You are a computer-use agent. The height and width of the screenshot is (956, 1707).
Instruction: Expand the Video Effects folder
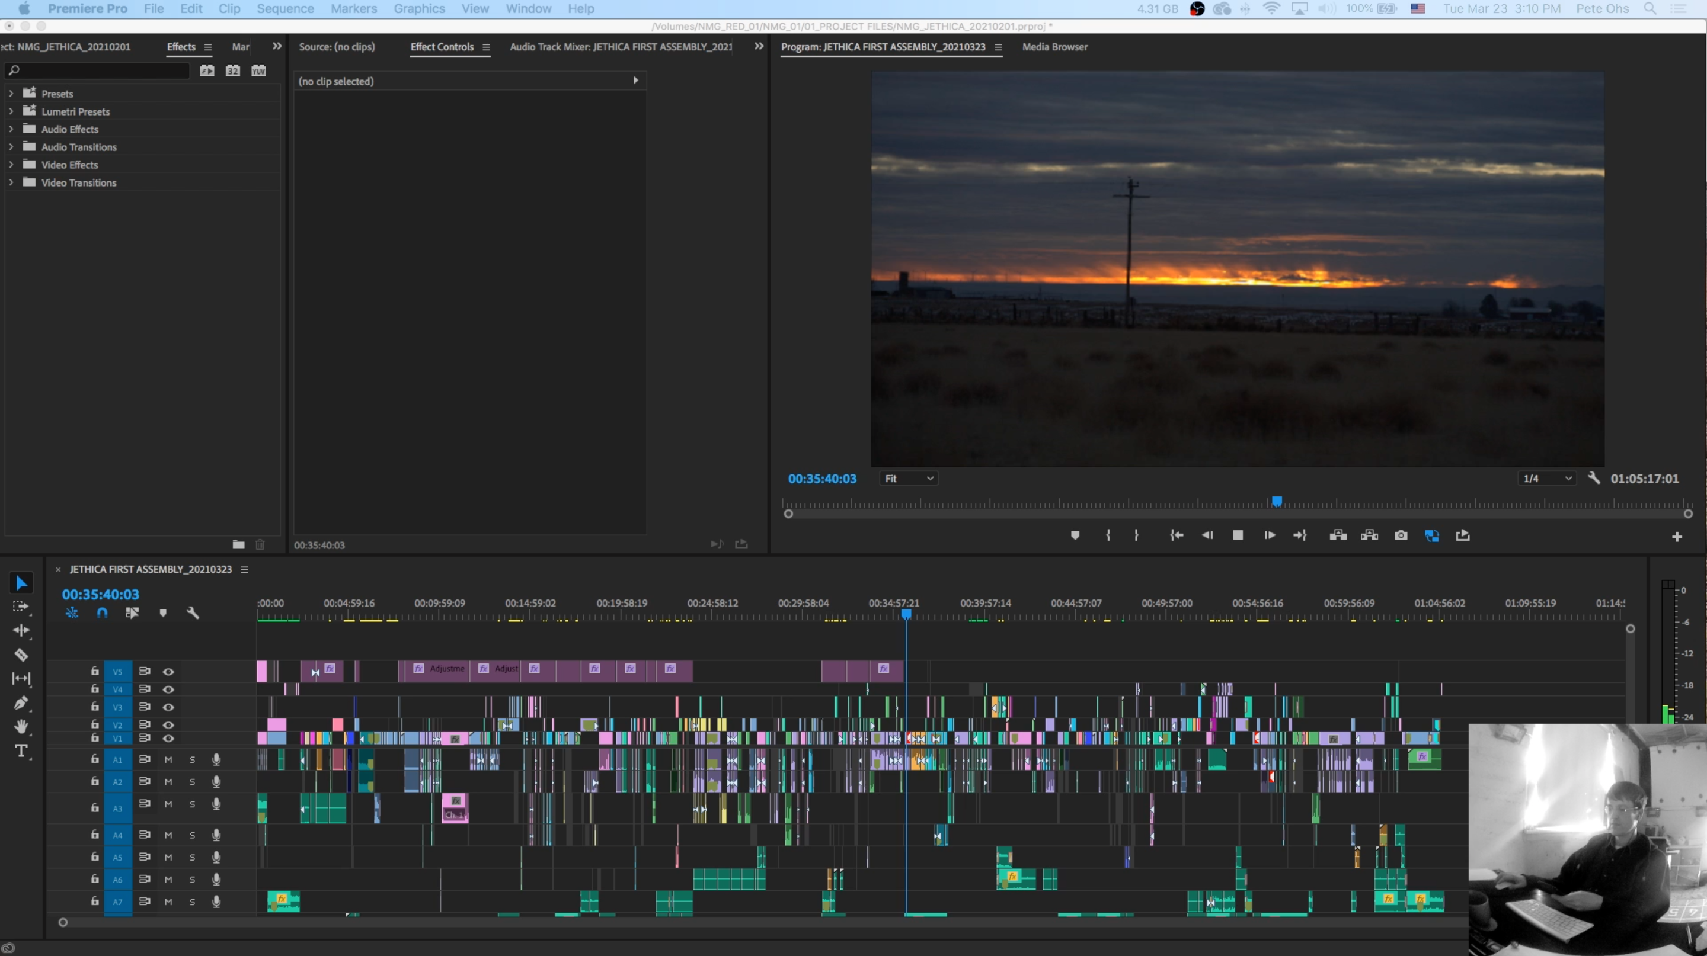(x=11, y=164)
